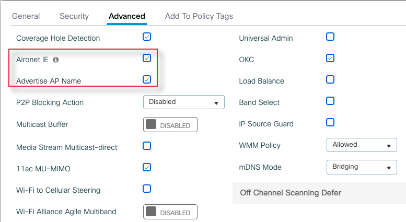Open Add To Policy Tags tab
Screen dimensions: 406x222
point(199,16)
